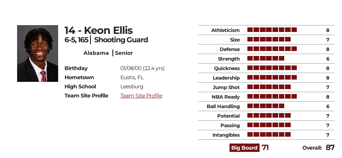Select the Leesburg high school value
Viewport: 342px width, 158px height.
click(x=132, y=86)
